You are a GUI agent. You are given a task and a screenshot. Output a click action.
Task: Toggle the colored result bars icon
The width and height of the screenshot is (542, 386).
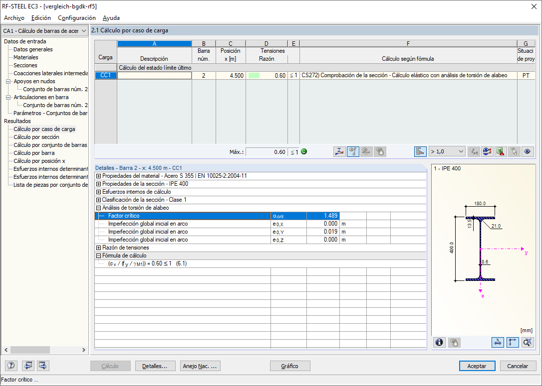(420, 151)
